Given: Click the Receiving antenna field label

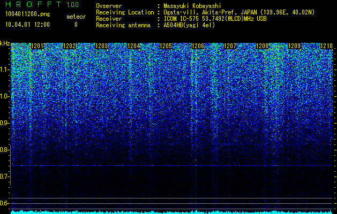Looking at the screenshot, I should 123,25.
